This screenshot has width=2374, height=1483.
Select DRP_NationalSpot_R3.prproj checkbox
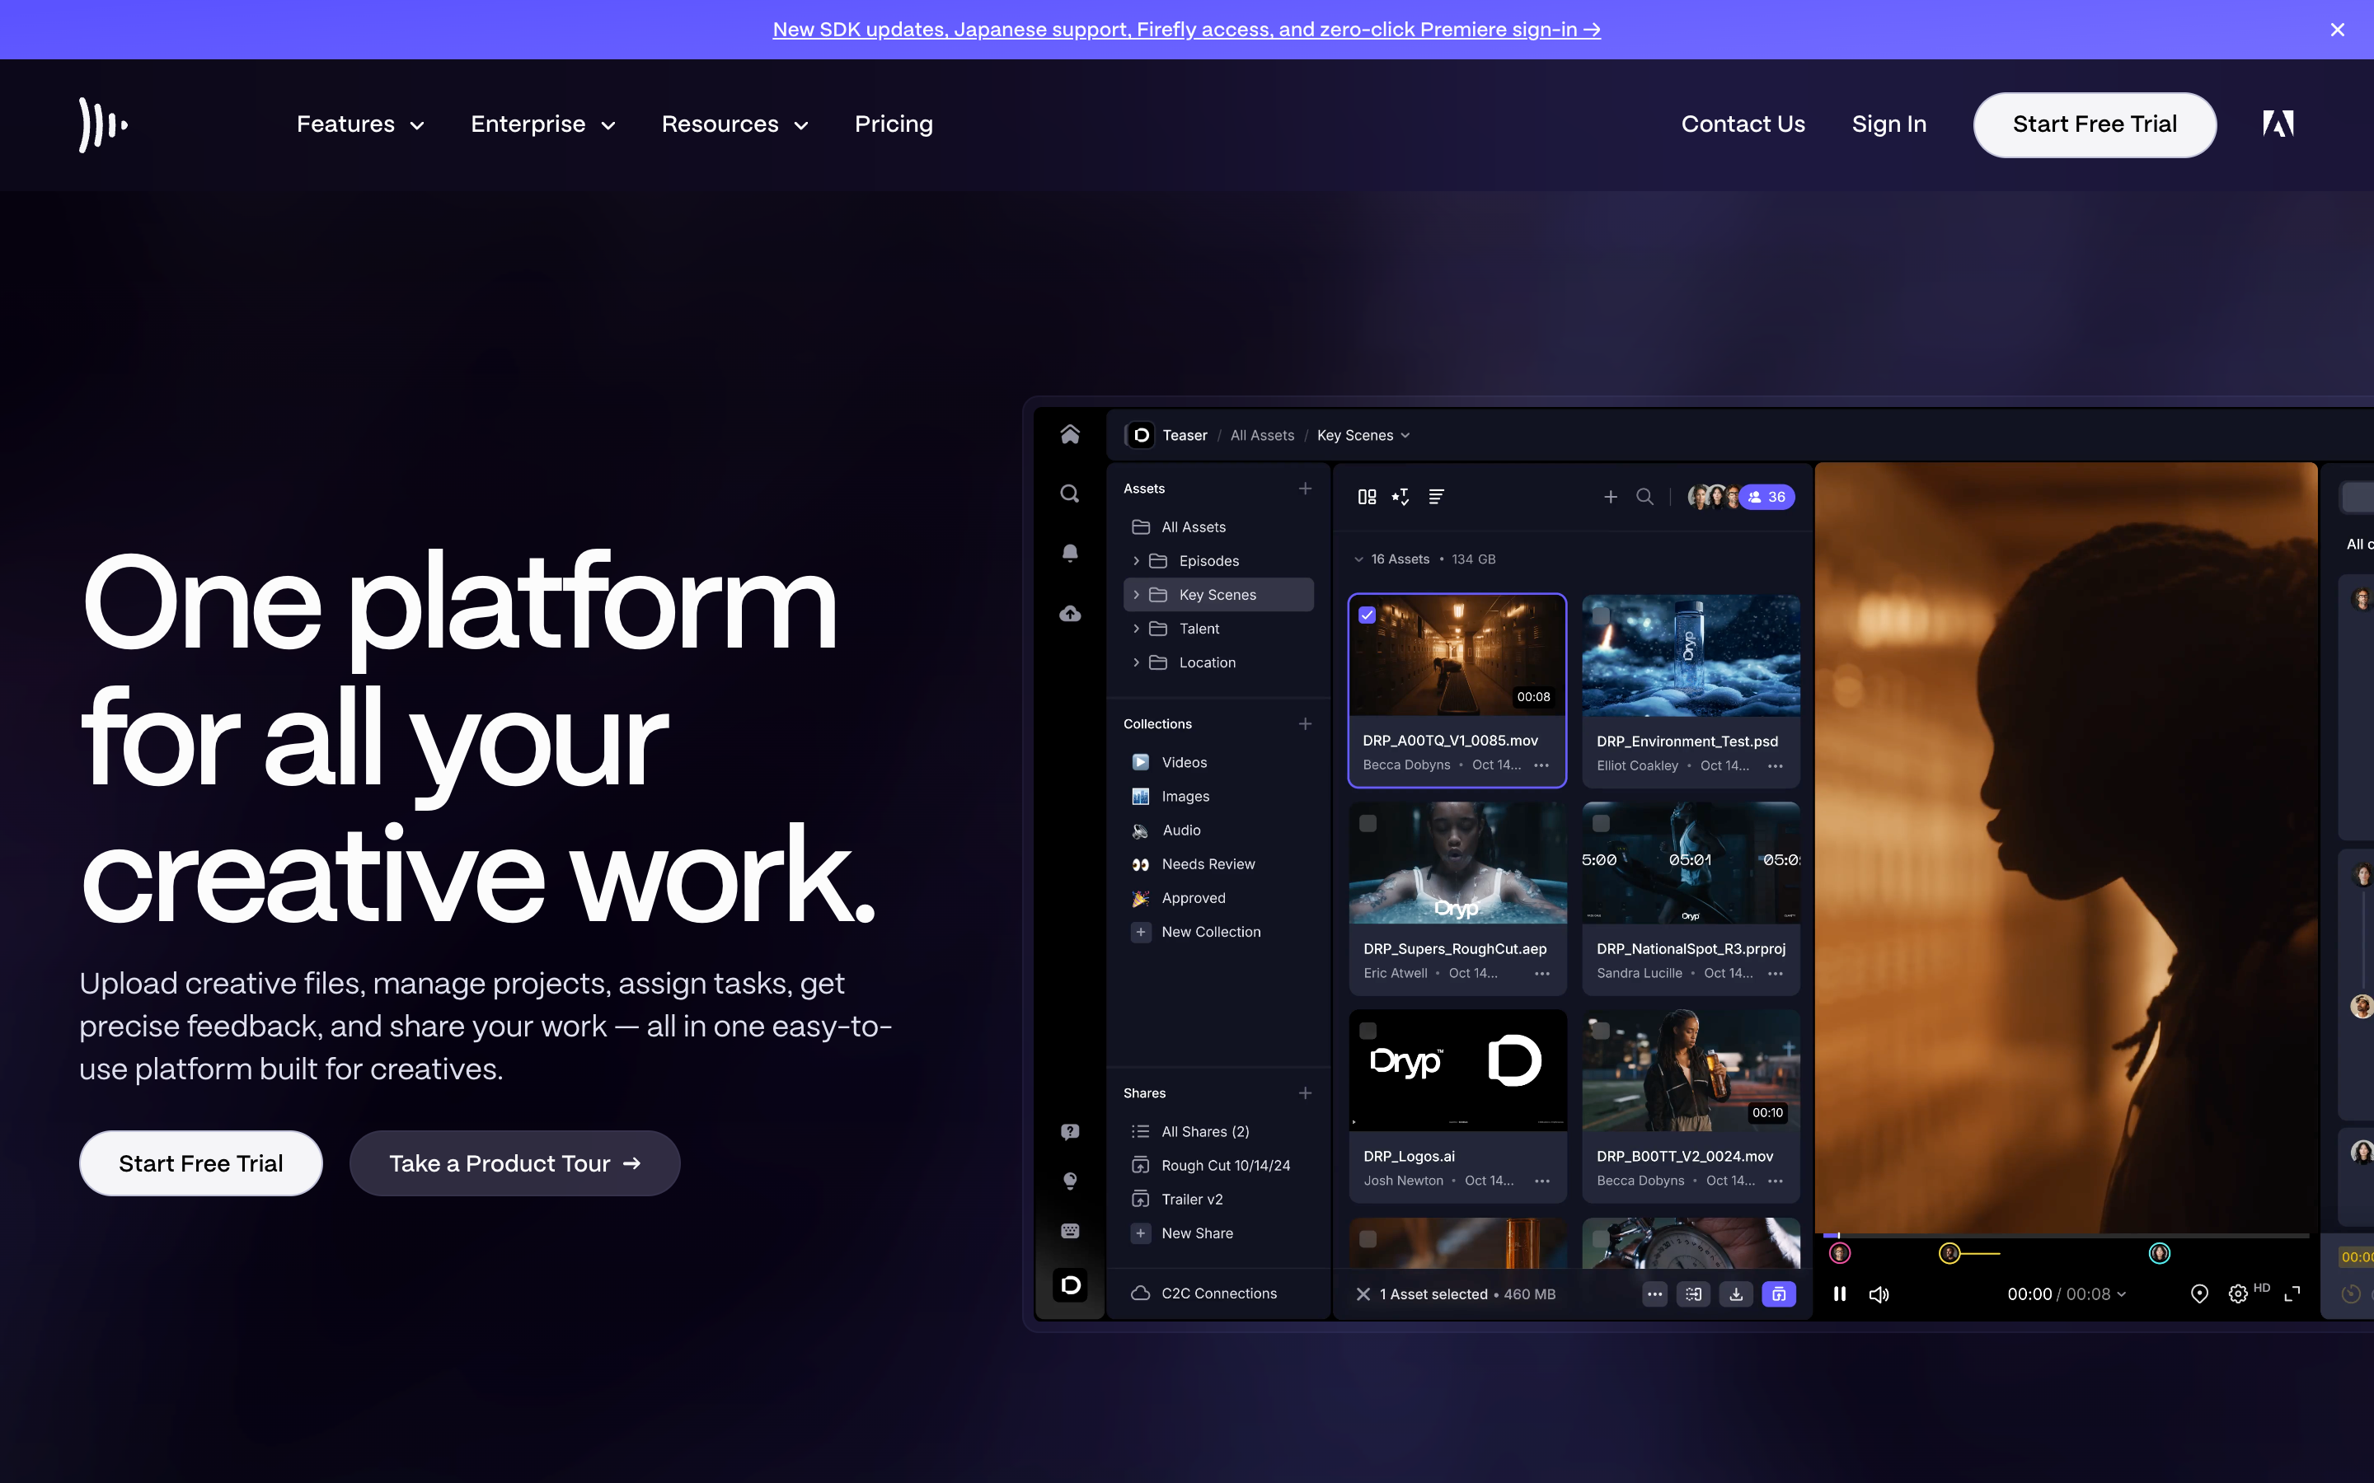click(1601, 824)
